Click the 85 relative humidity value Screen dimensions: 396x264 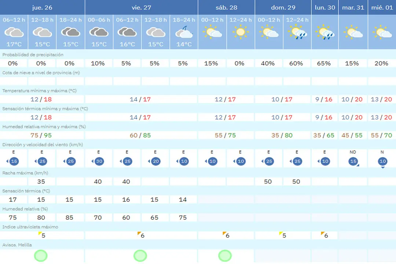pyautogui.click(x=69, y=217)
